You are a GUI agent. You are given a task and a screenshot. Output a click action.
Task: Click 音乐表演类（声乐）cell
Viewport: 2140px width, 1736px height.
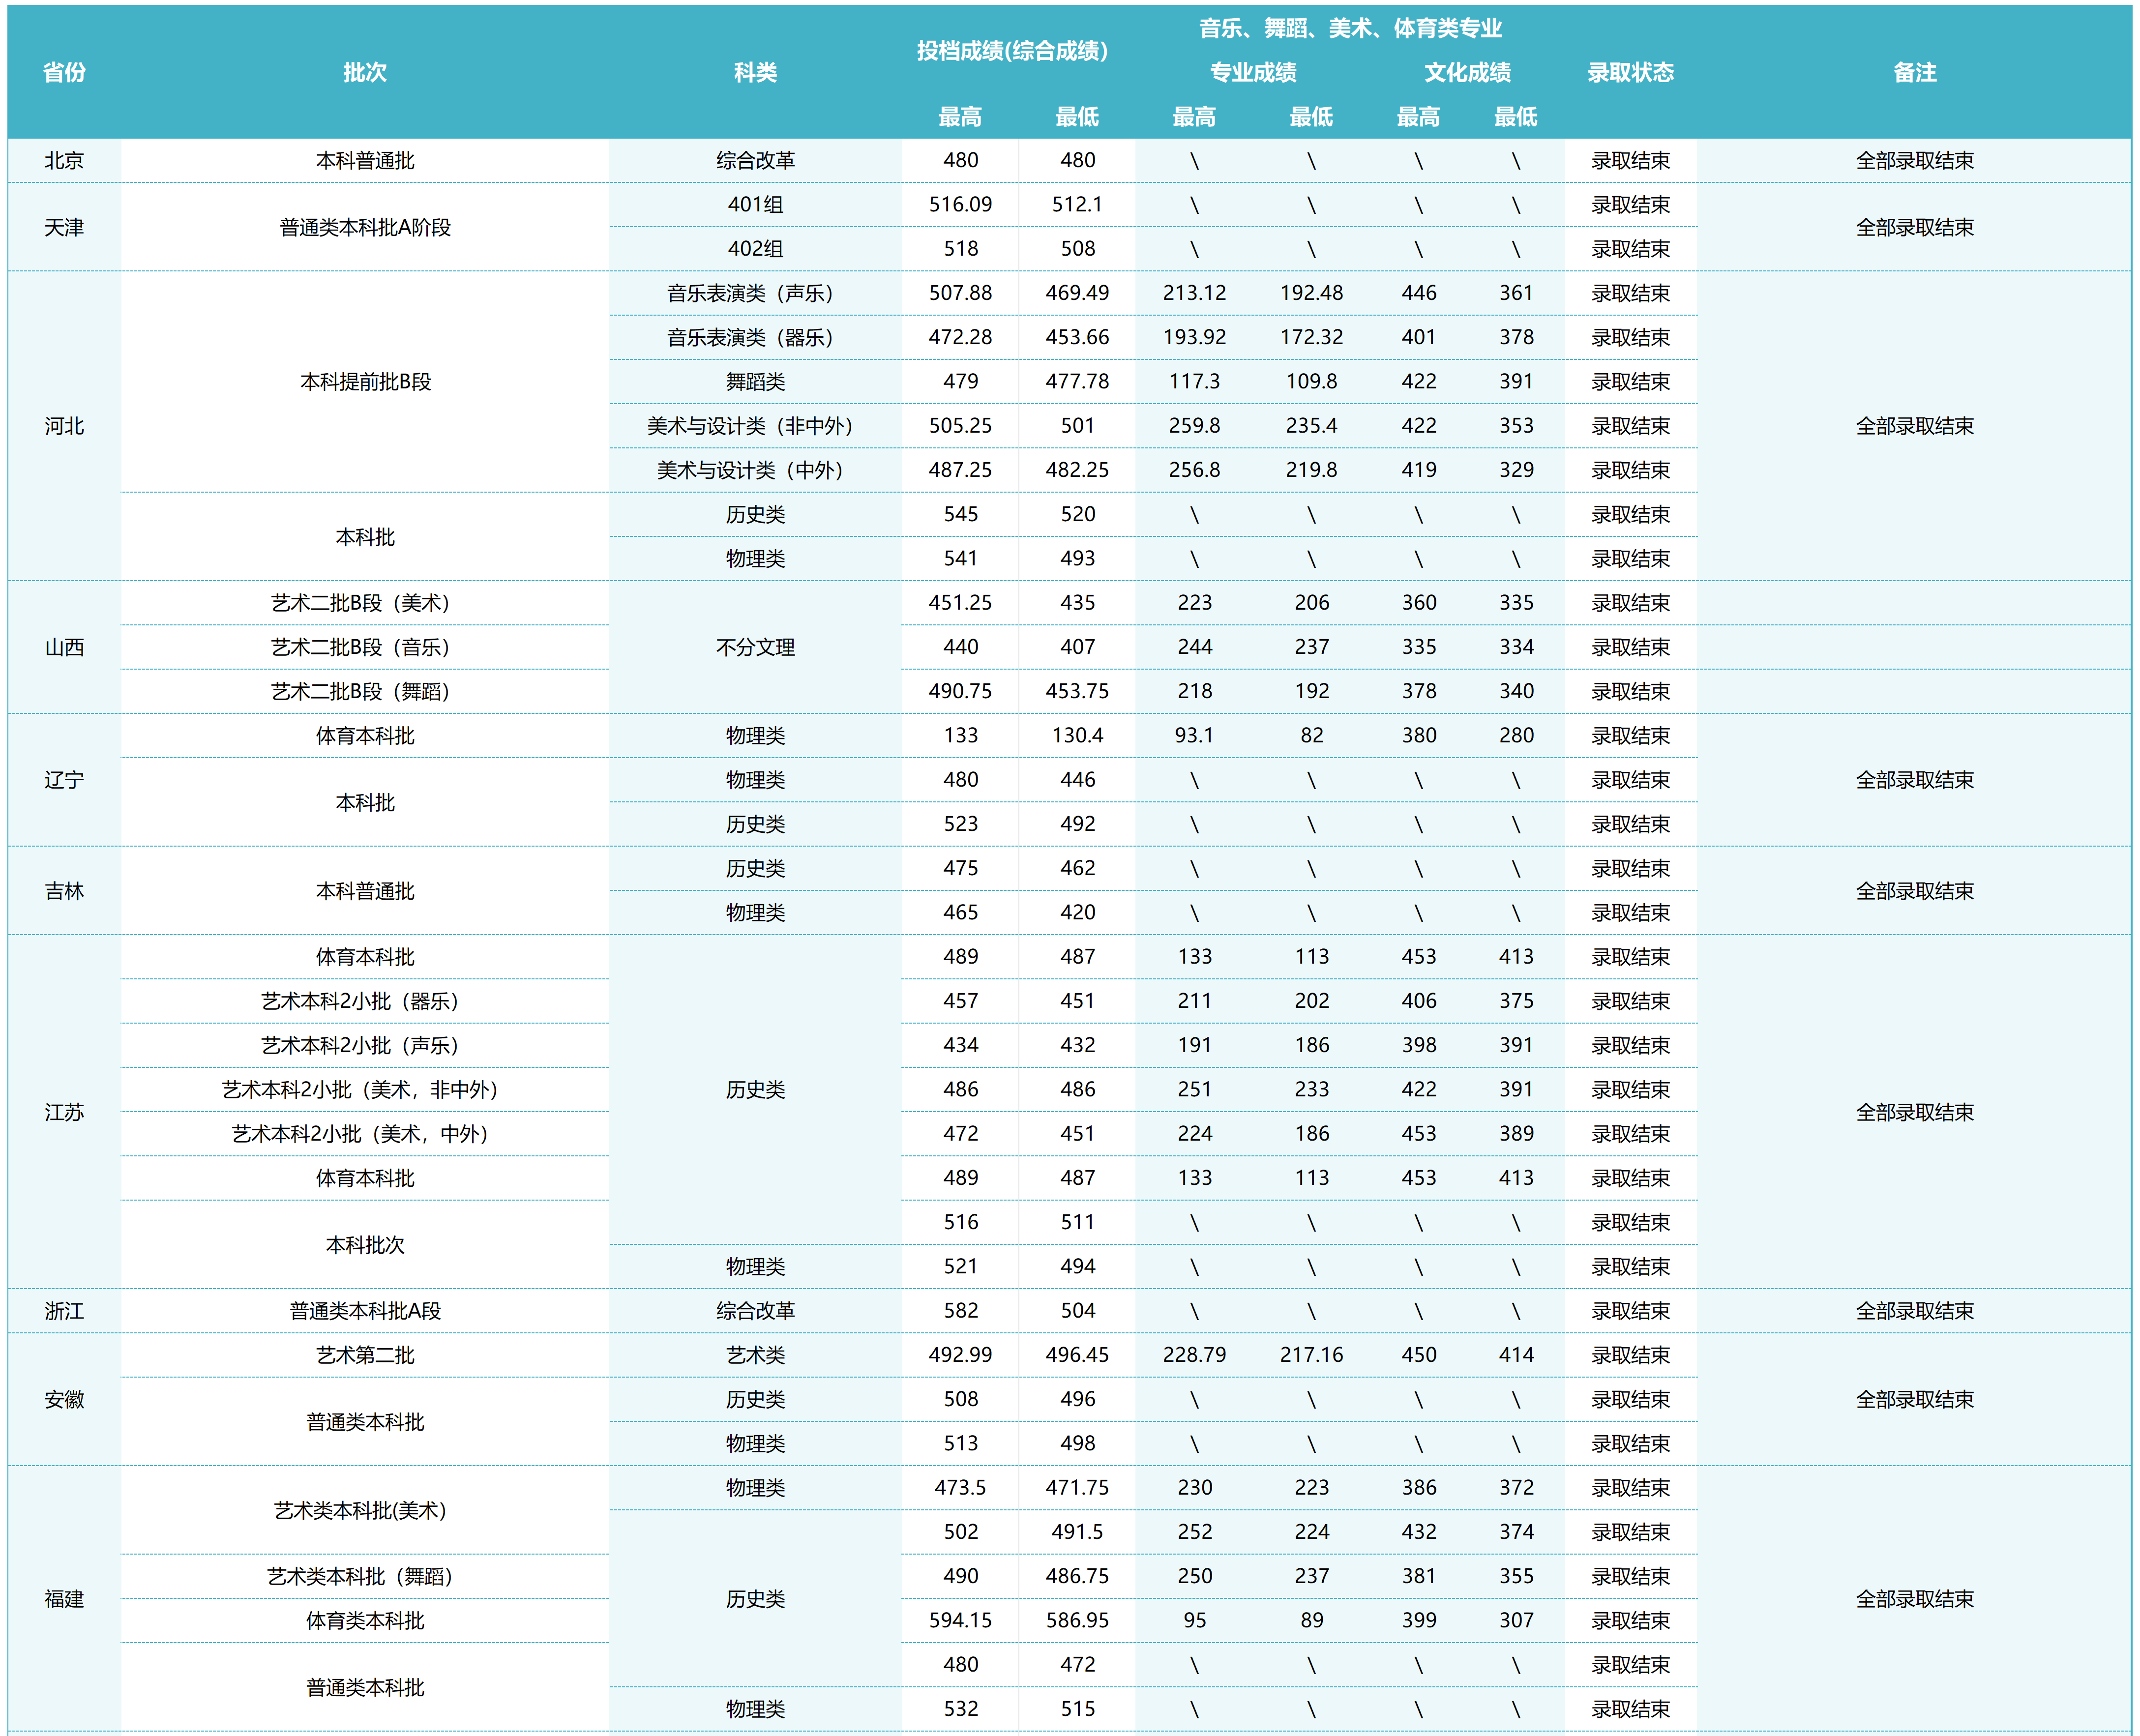pos(755,293)
